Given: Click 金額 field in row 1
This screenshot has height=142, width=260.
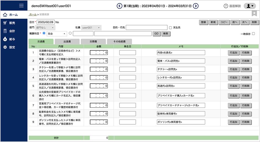Looking at the screenshot, I should (99, 53).
